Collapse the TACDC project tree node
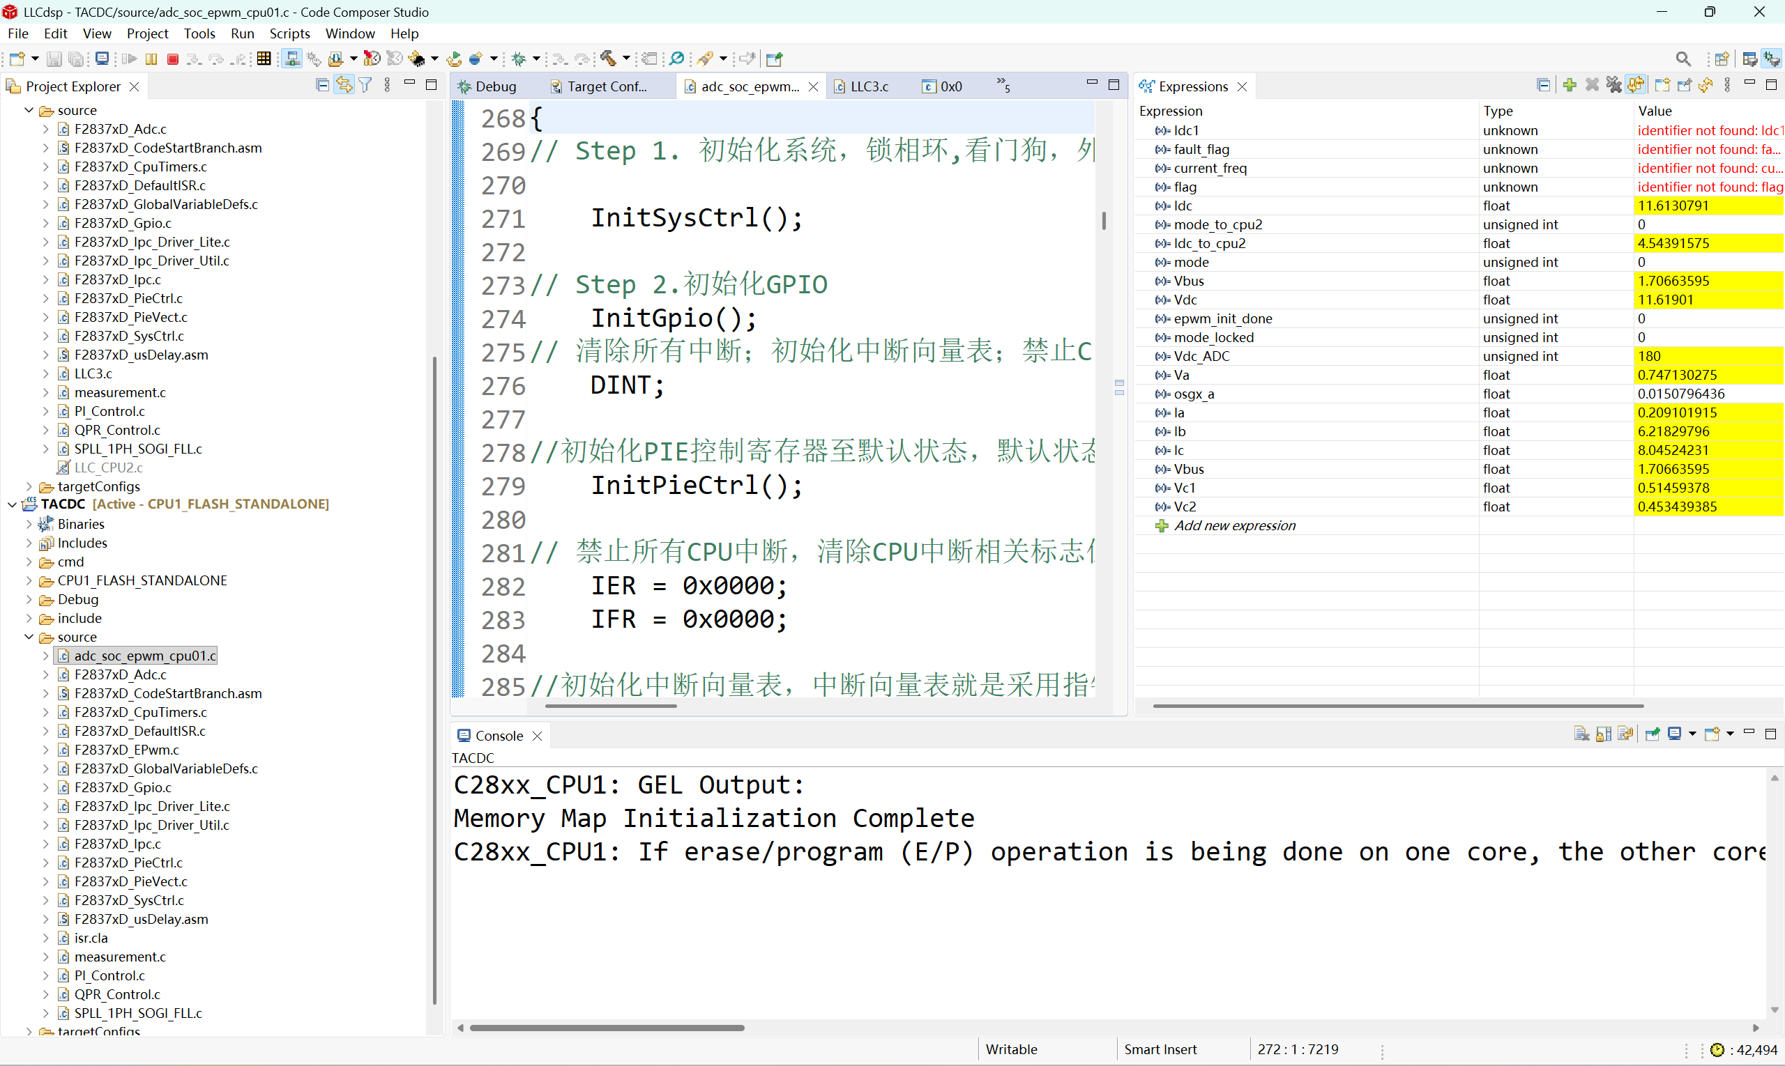 coord(13,504)
